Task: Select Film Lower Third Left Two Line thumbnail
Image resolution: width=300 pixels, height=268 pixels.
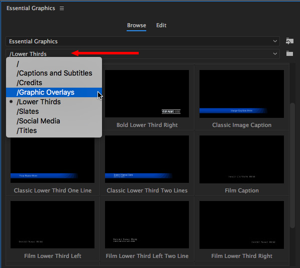Action: 147,225
